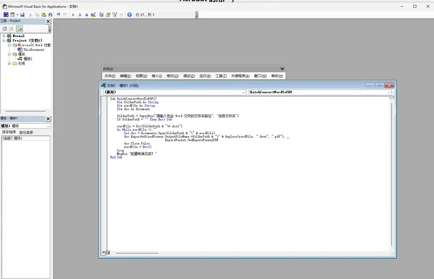Viewport: 434px width, 279px height.
Task: Click the Copy toolbar icon
Action: tap(37, 14)
